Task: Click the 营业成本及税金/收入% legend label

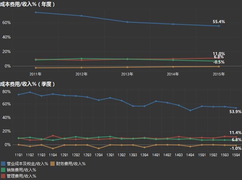Action: pyautogui.click(x=27, y=164)
